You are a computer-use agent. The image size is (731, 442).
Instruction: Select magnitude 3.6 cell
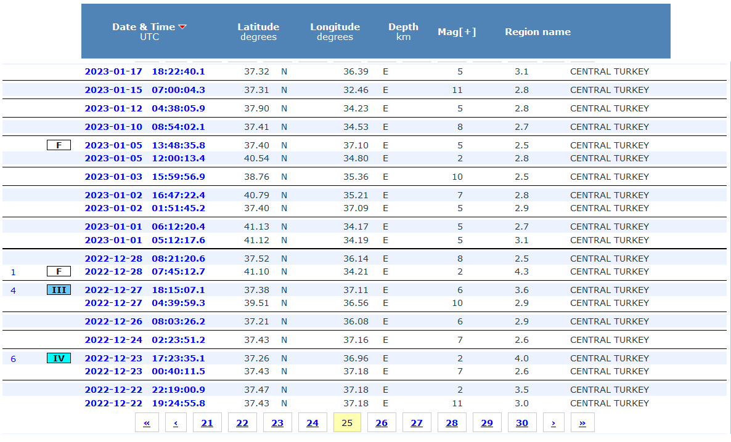coord(521,290)
